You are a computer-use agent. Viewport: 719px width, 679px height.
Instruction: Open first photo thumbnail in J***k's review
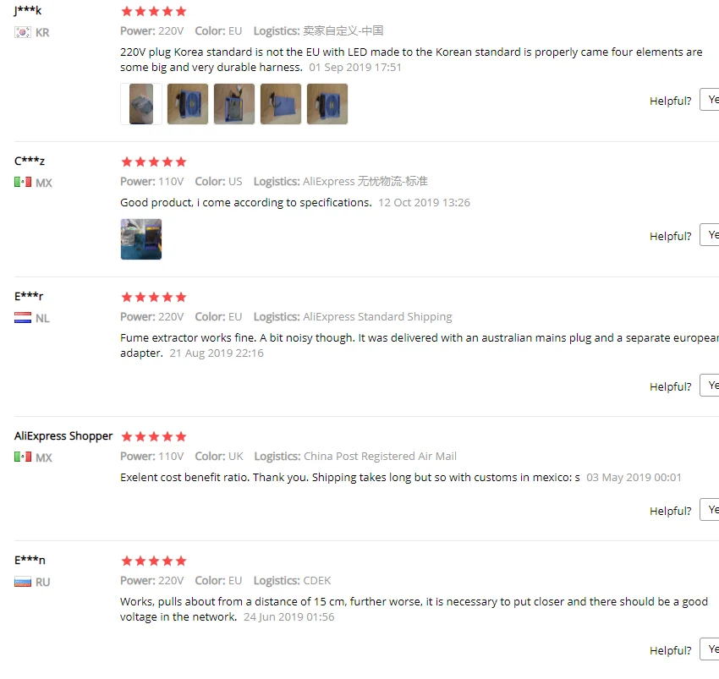click(141, 104)
